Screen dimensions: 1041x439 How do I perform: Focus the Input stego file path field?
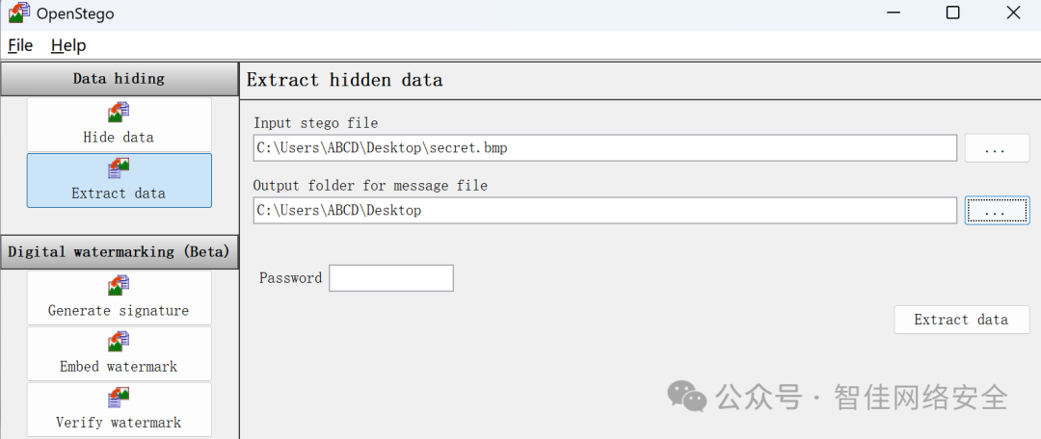tap(604, 148)
